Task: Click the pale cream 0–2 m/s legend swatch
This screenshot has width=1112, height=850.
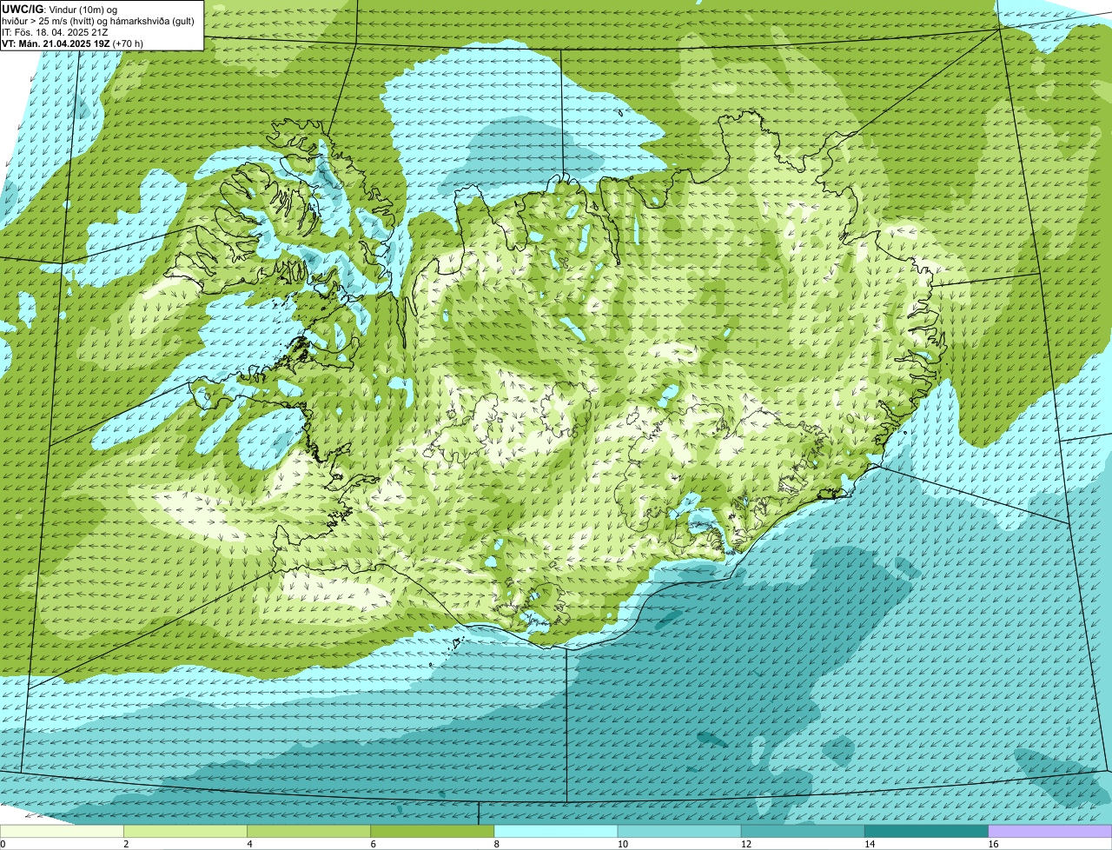Action: coord(62,832)
